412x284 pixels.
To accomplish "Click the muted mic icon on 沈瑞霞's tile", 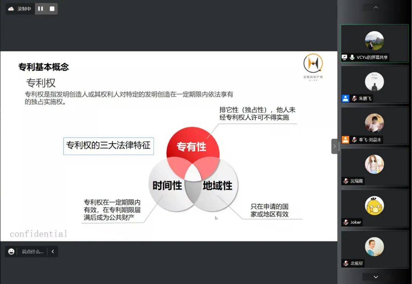I will pyautogui.click(x=345, y=181).
